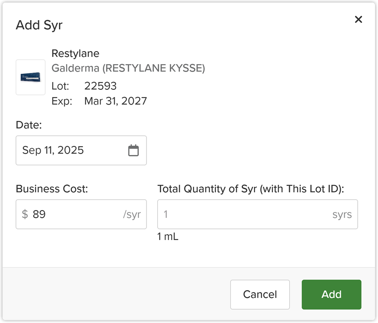Edit the Business Cost field
The width and height of the screenshot is (378, 323).
(81, 214)
